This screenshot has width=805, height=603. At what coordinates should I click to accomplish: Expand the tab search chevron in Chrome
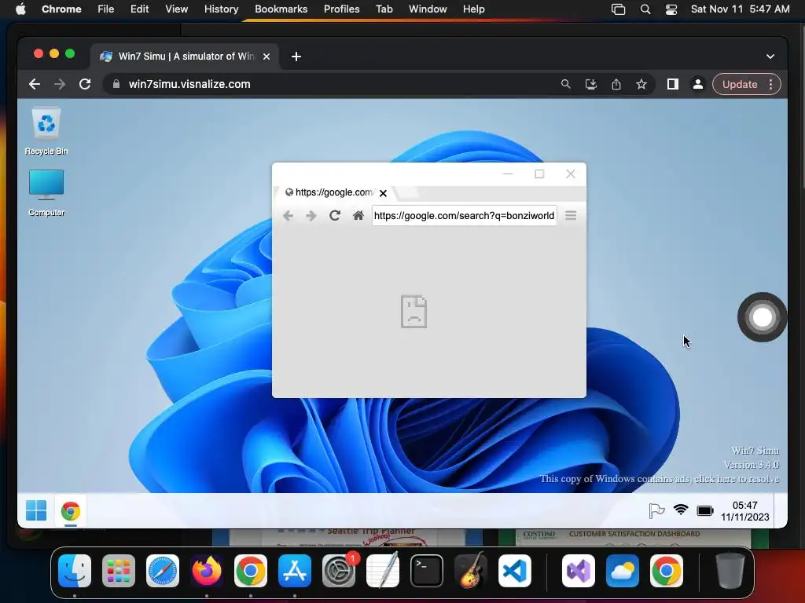tap(770, 57)
